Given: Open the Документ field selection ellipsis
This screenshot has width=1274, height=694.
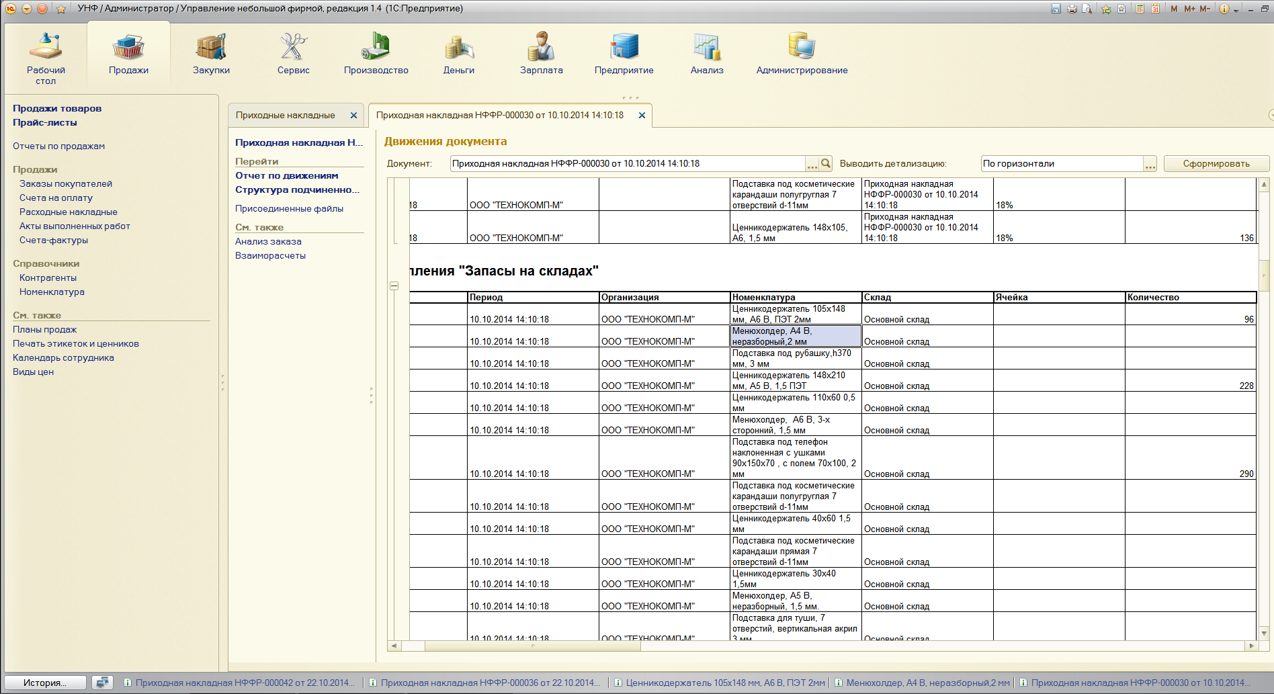Looking at the screenshot, I should [812, 164].
